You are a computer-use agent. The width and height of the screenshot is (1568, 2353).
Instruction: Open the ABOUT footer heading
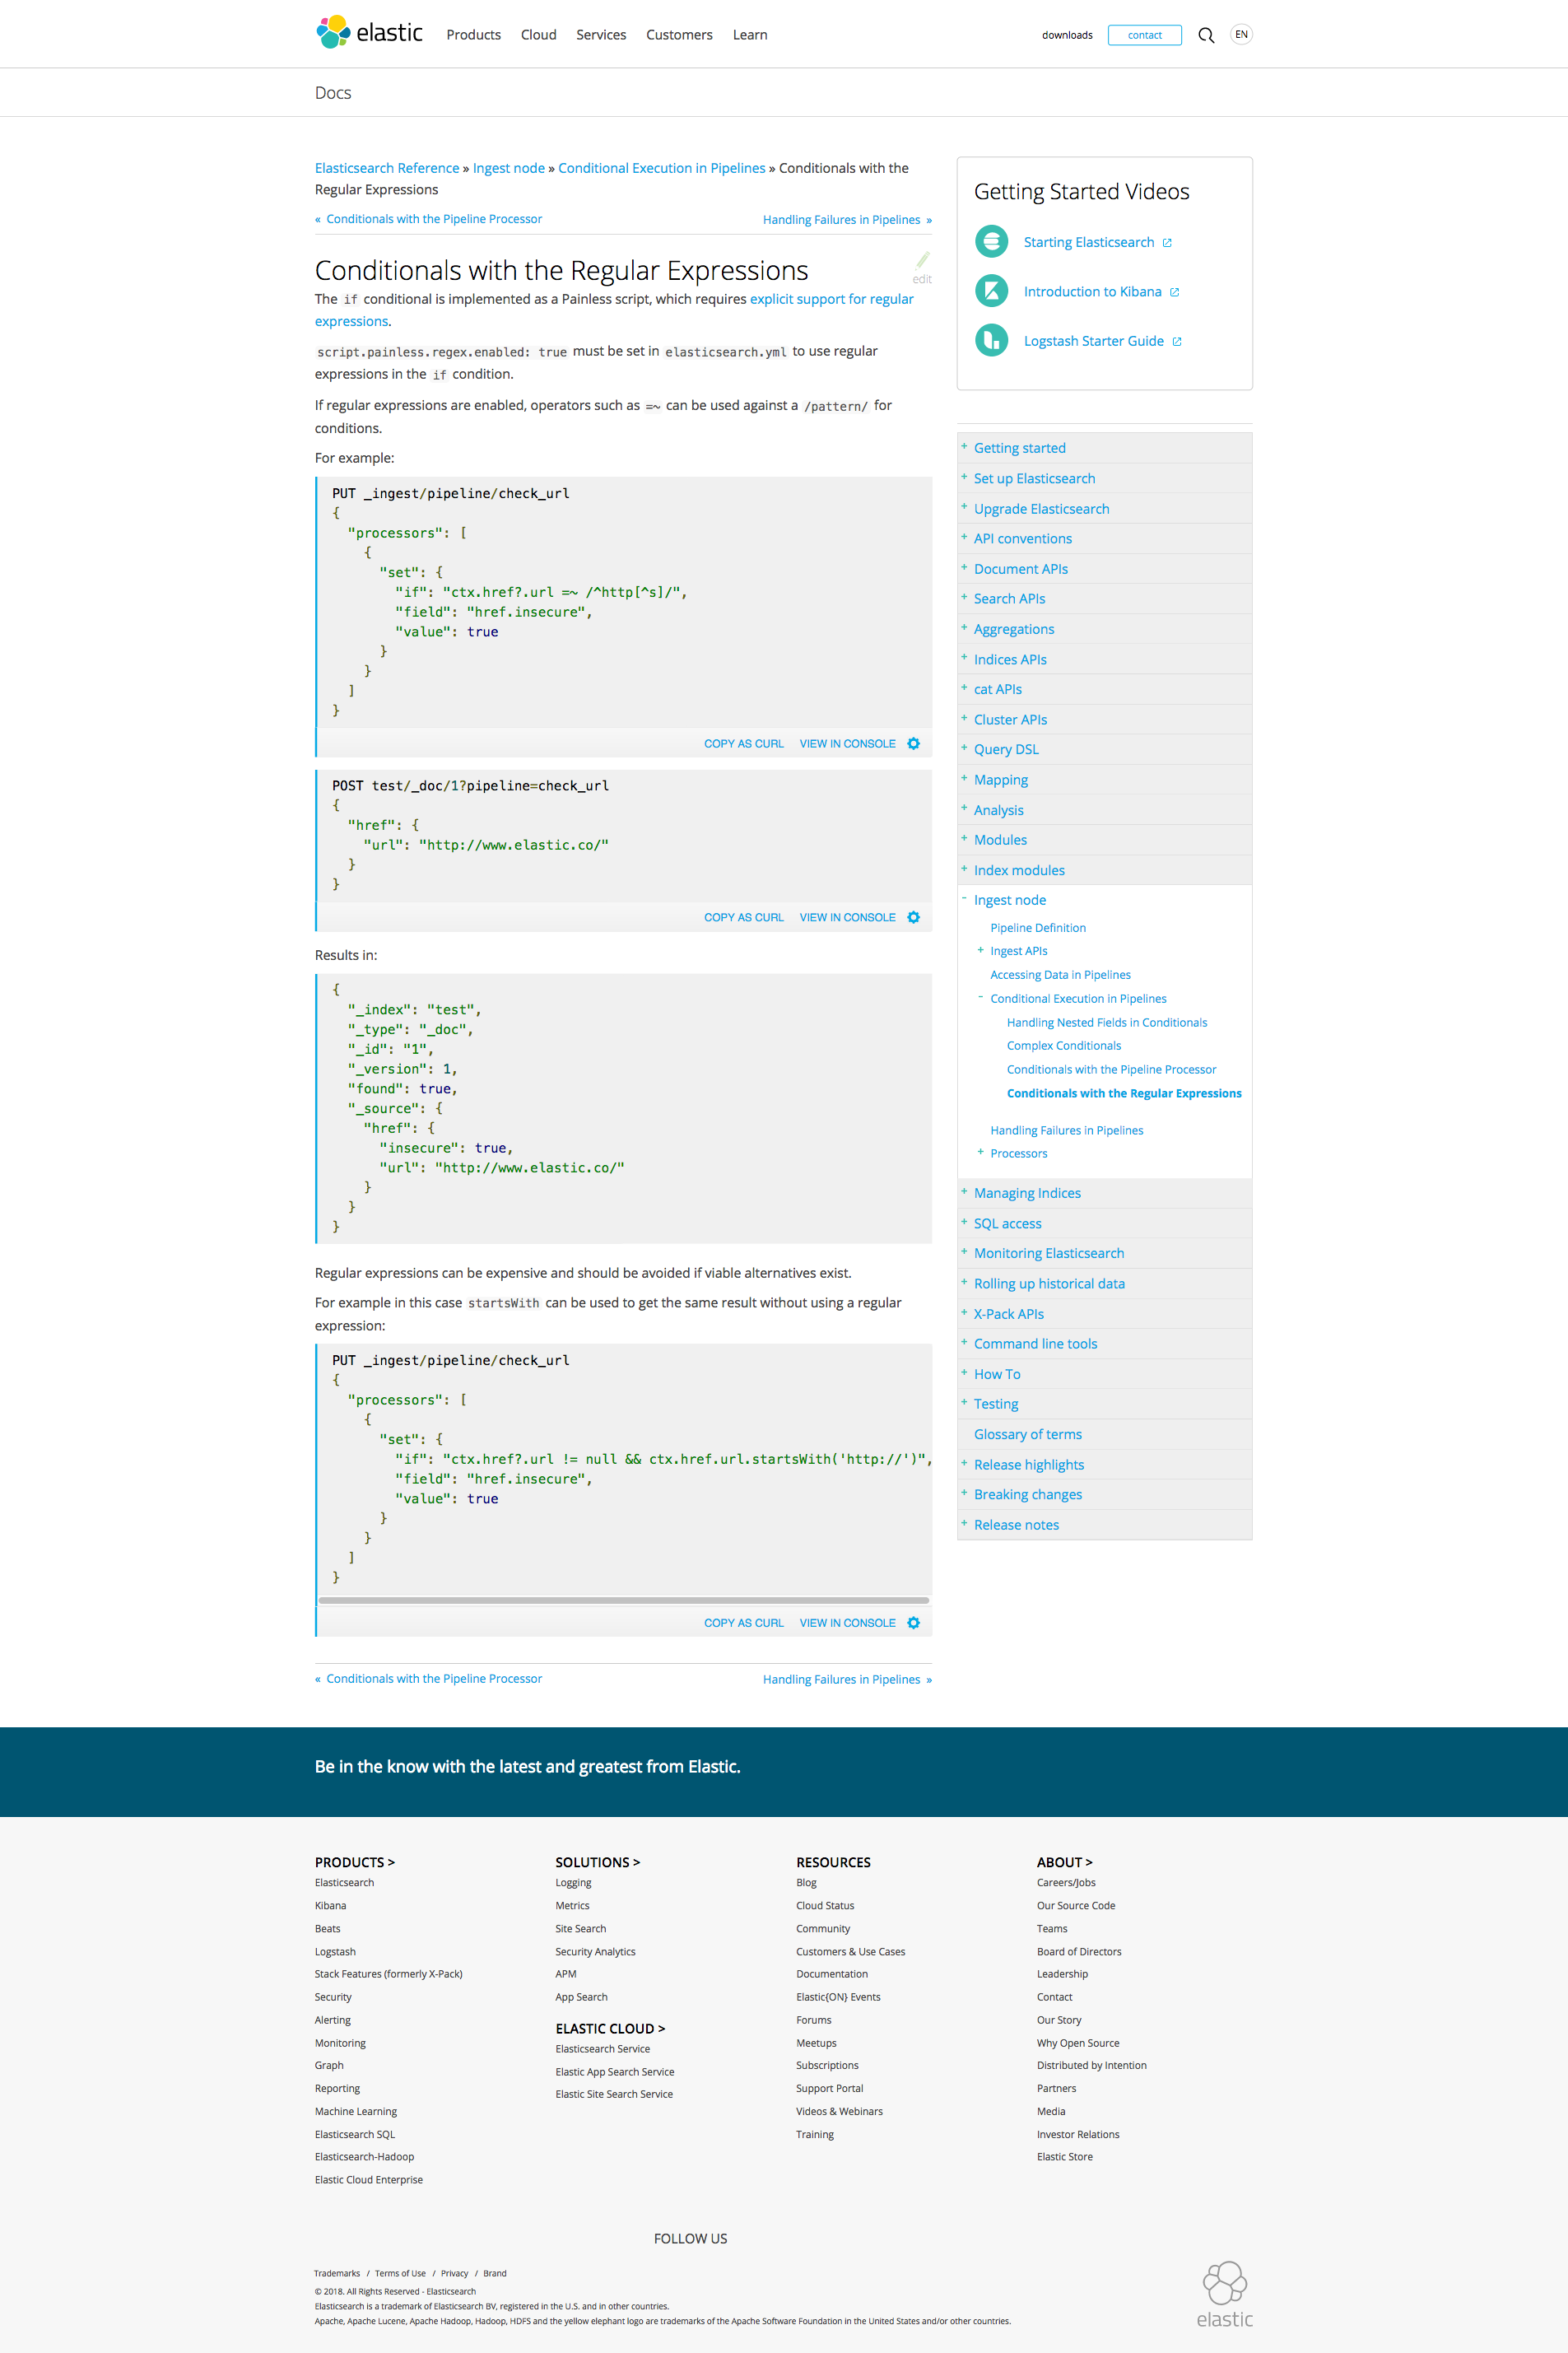1064,1862
